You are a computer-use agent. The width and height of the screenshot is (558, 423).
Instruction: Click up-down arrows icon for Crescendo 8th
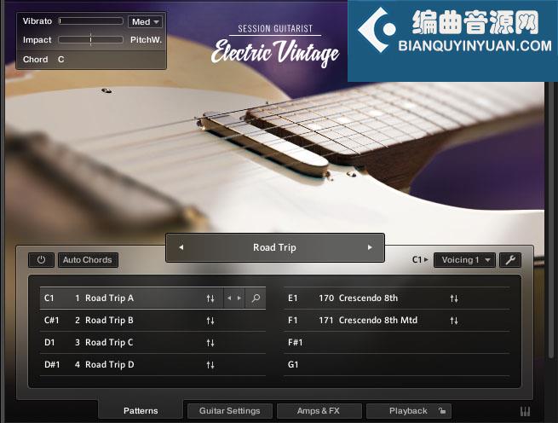[454, 298]
